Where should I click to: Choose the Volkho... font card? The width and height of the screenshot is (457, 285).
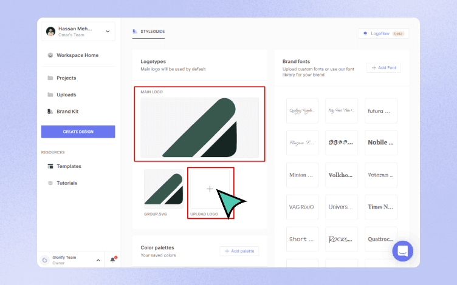[x=342, y=175]
